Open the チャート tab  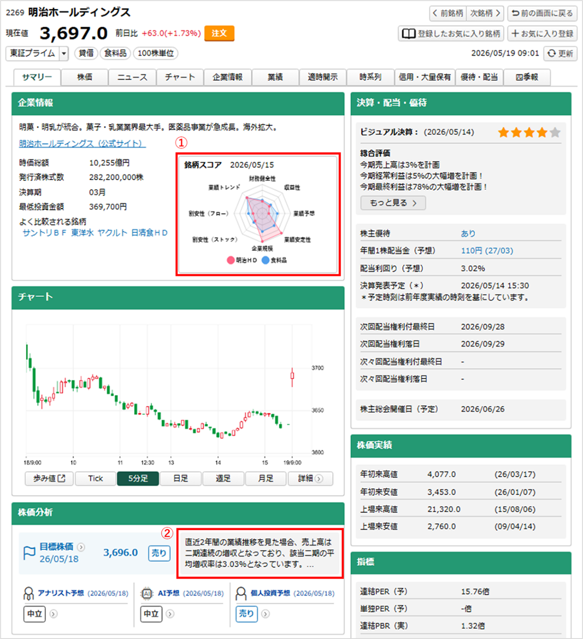click(x=180, y=77)
